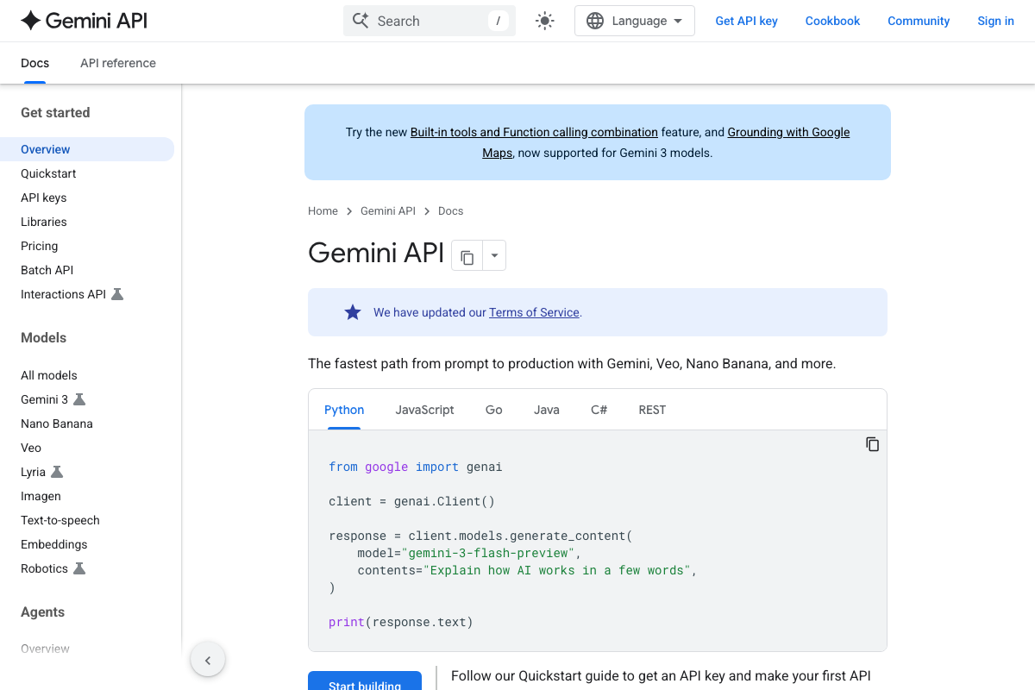This screenshot has width=1035, height=690.
Task: Click the print(response.text) code line
Action: pyautogui.click(x=401, y=622)
